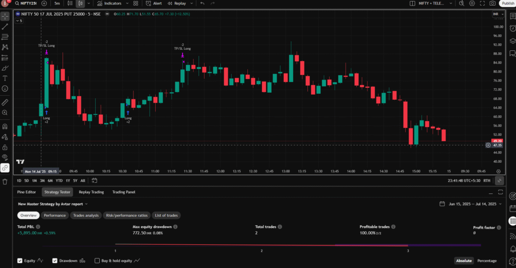Open New Master Strategy report dropdown
The height and width of the screenshot is (268, 516).
[x=53, y=204]
